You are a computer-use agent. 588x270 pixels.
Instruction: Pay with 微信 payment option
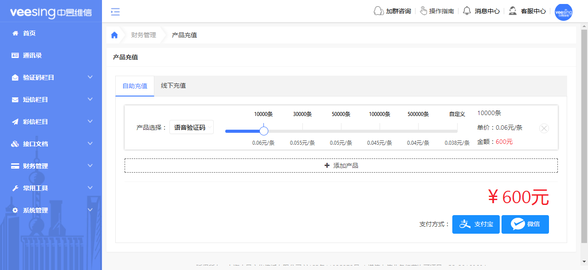525,224
